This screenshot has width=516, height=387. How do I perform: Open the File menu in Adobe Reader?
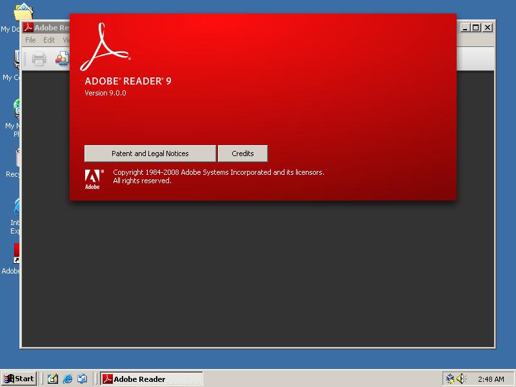coord(30,40)
